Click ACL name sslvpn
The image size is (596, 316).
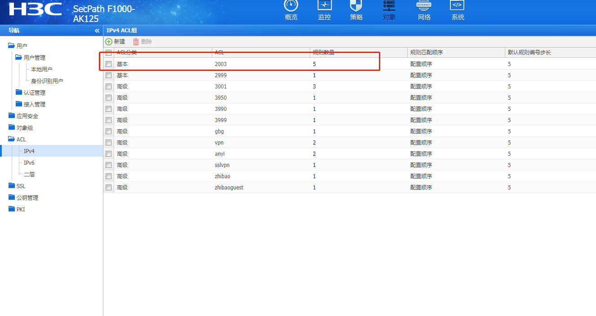222,165
